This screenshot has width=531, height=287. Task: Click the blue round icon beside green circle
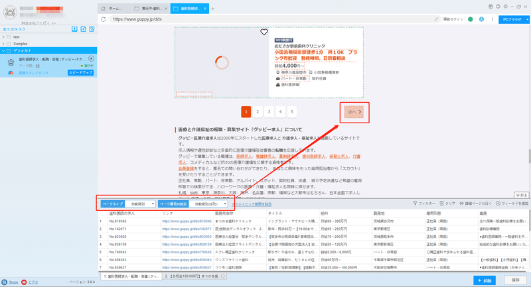[x=481, y=19]
